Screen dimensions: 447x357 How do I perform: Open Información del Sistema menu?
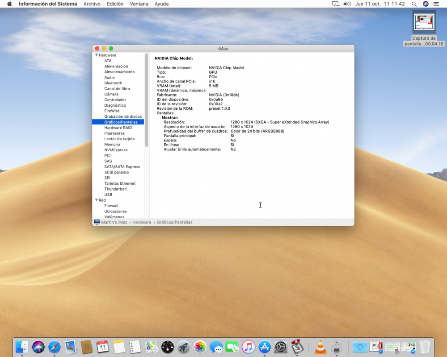click(x=48, y=4)
